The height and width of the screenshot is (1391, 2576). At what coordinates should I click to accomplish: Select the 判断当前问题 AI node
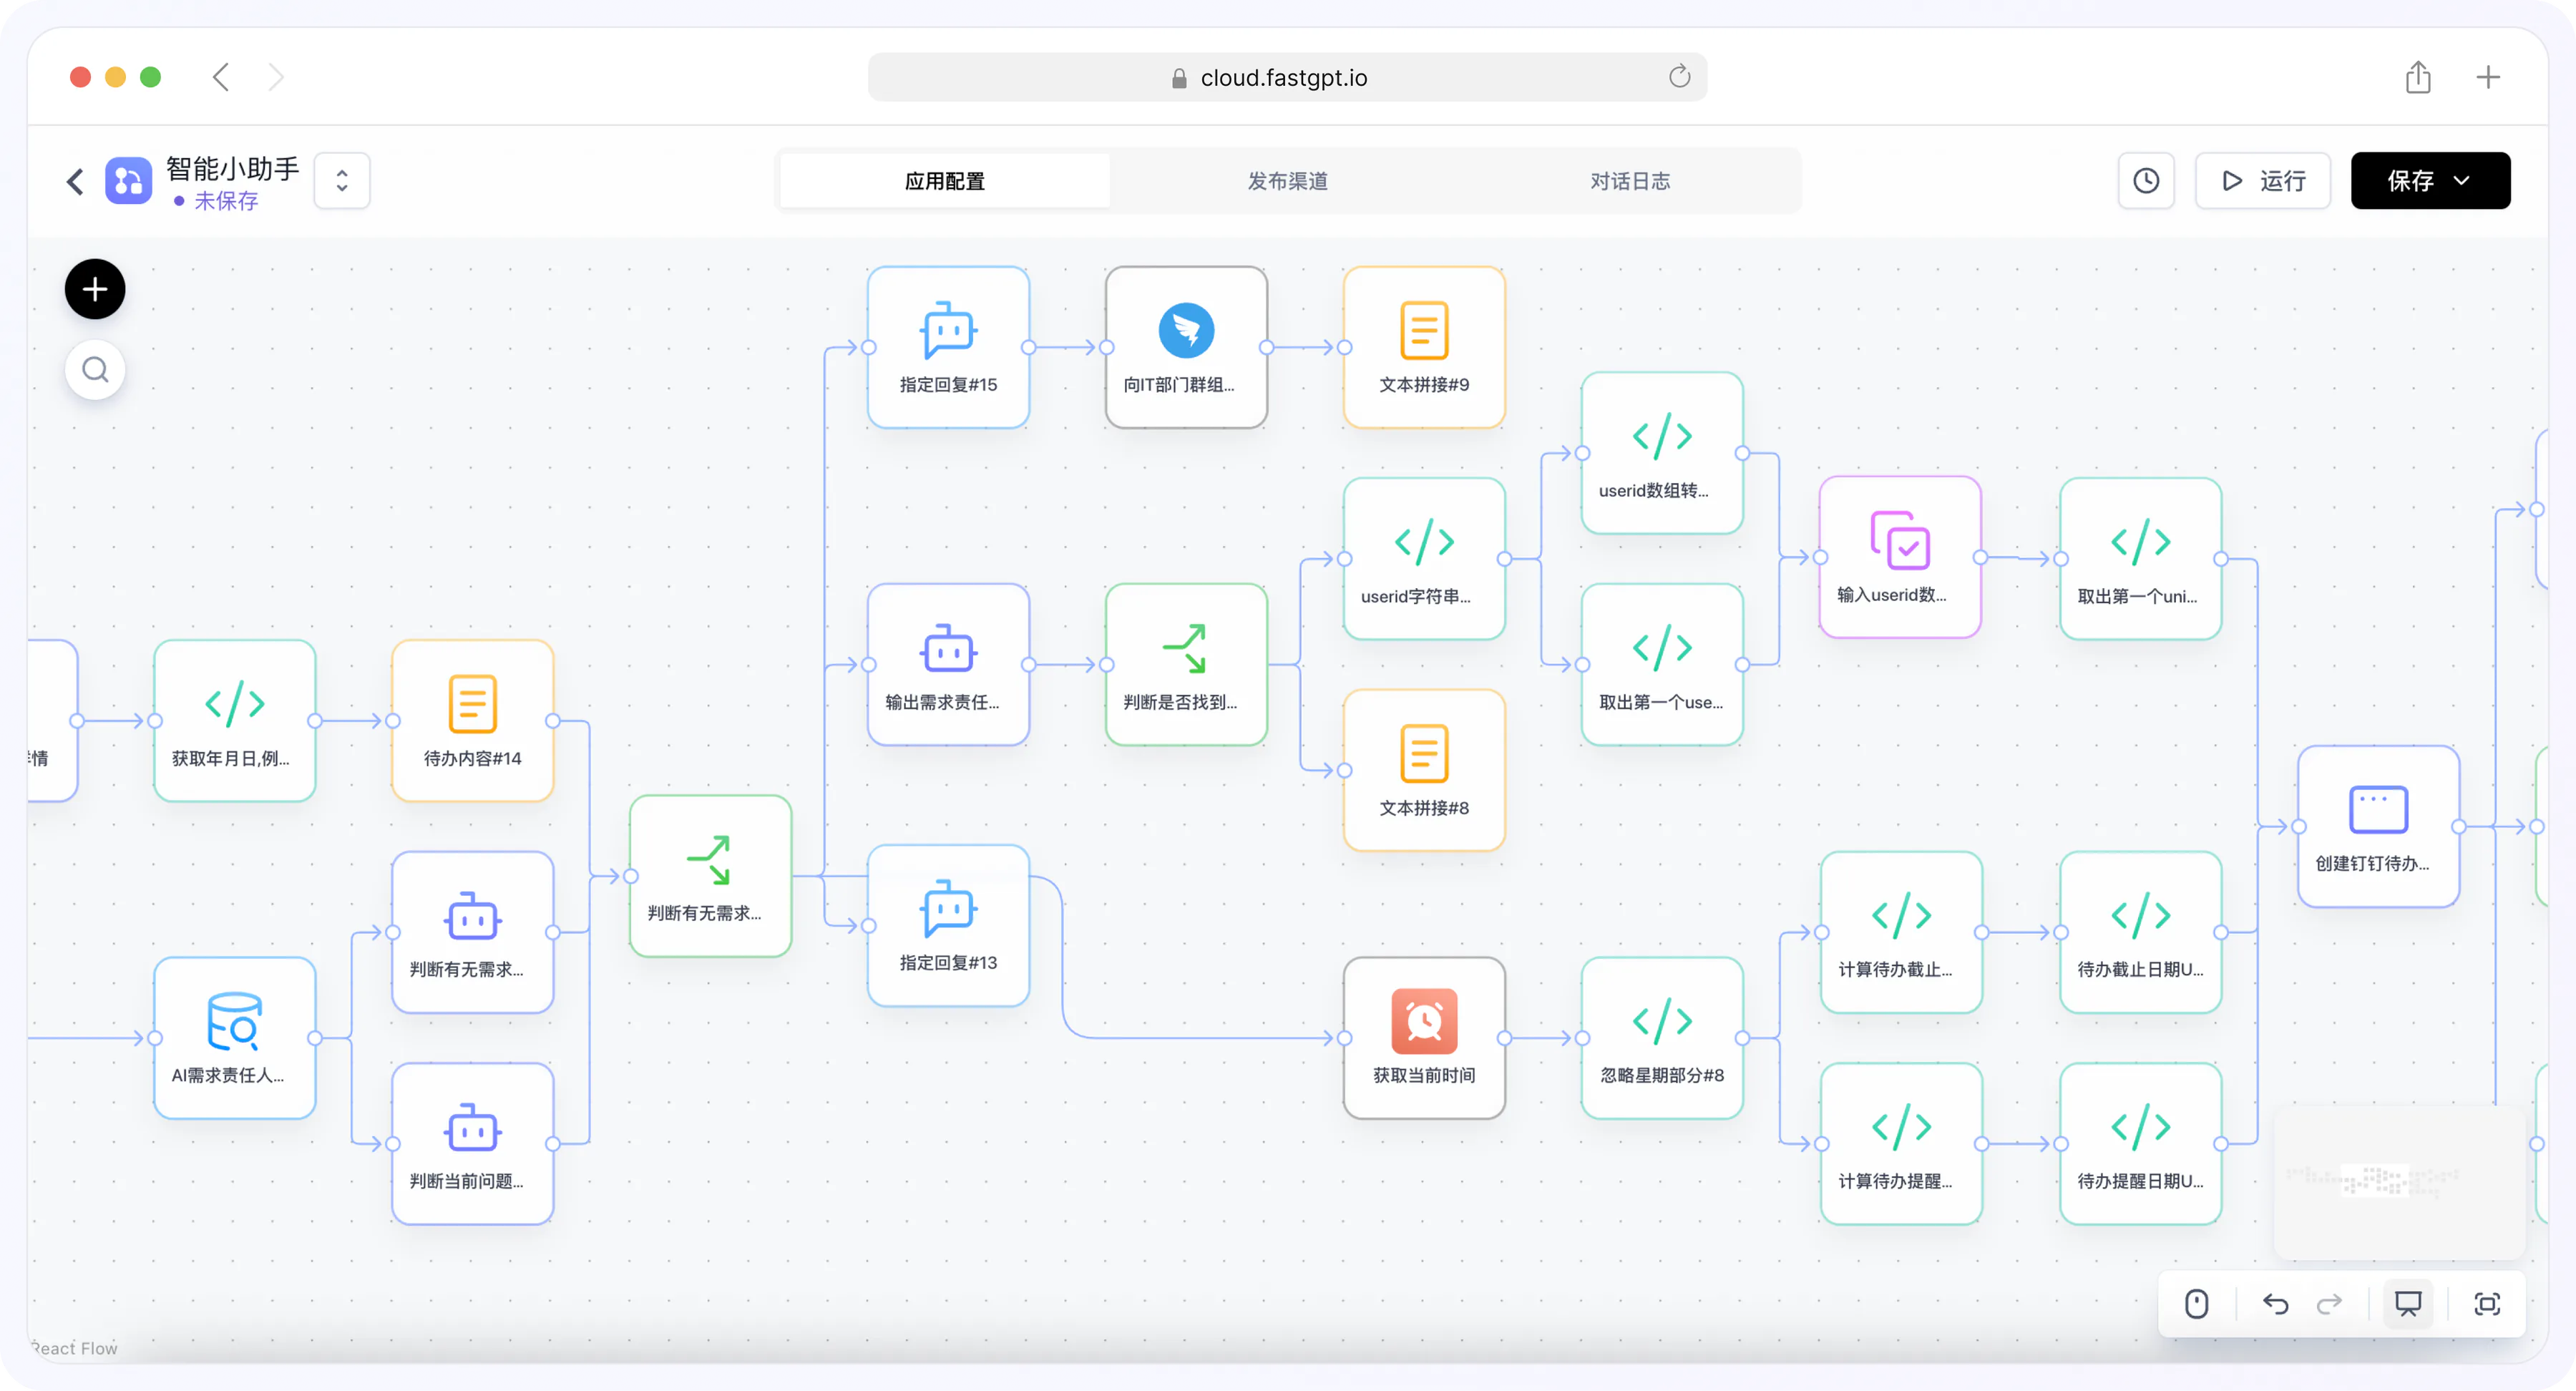point(472,1144)
